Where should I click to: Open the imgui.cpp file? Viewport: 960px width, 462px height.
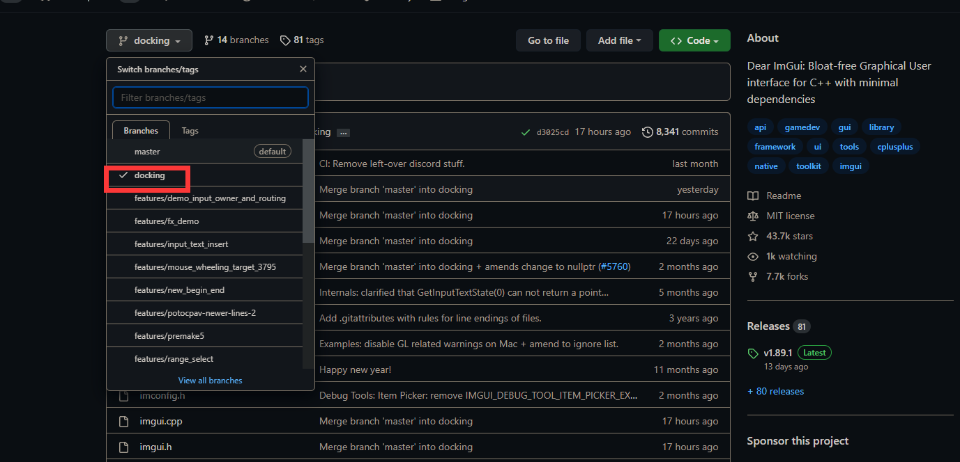161,421
